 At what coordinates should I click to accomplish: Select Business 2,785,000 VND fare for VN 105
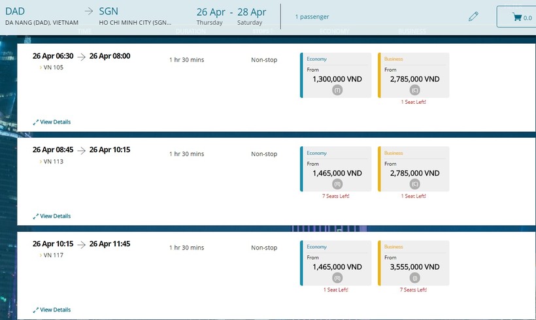click(414, 75)
